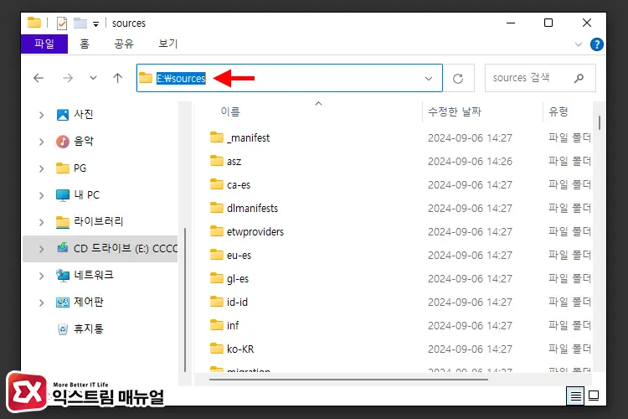Viewport: 628px width, 419px height.
Task: Expand the 음악 tree node
Action: click(41, 142)
